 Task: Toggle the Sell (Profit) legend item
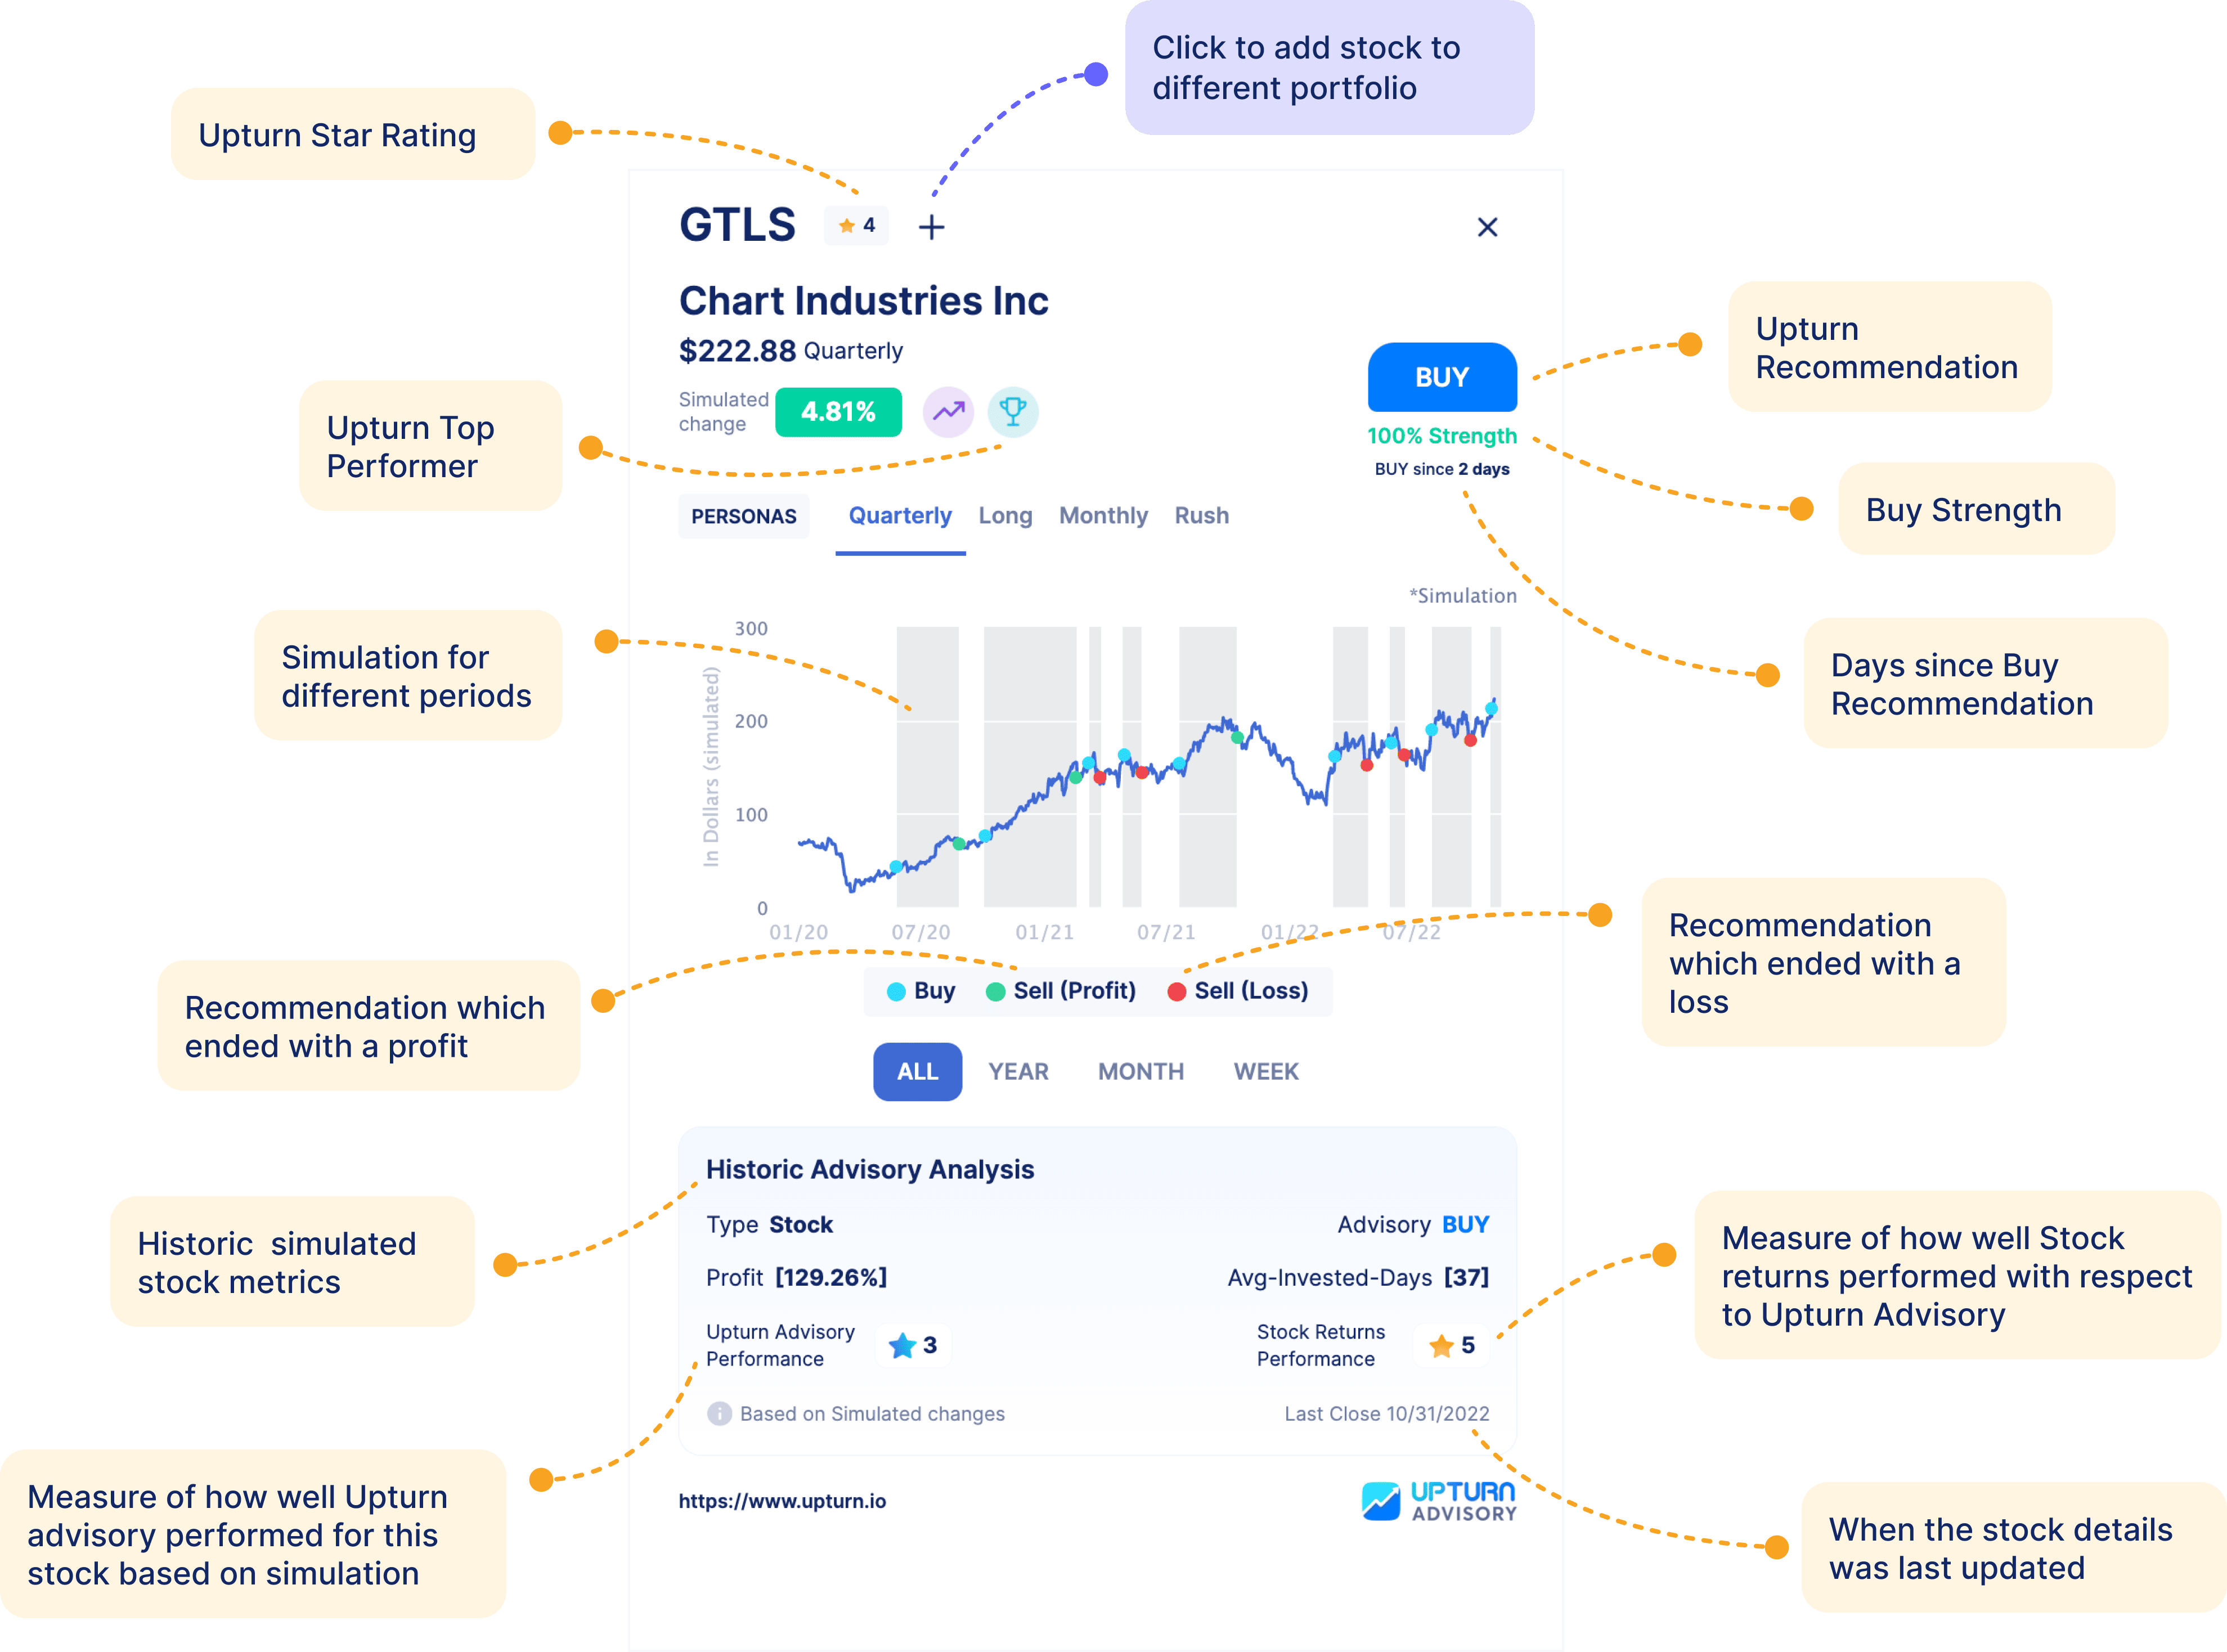[1061, 991]
